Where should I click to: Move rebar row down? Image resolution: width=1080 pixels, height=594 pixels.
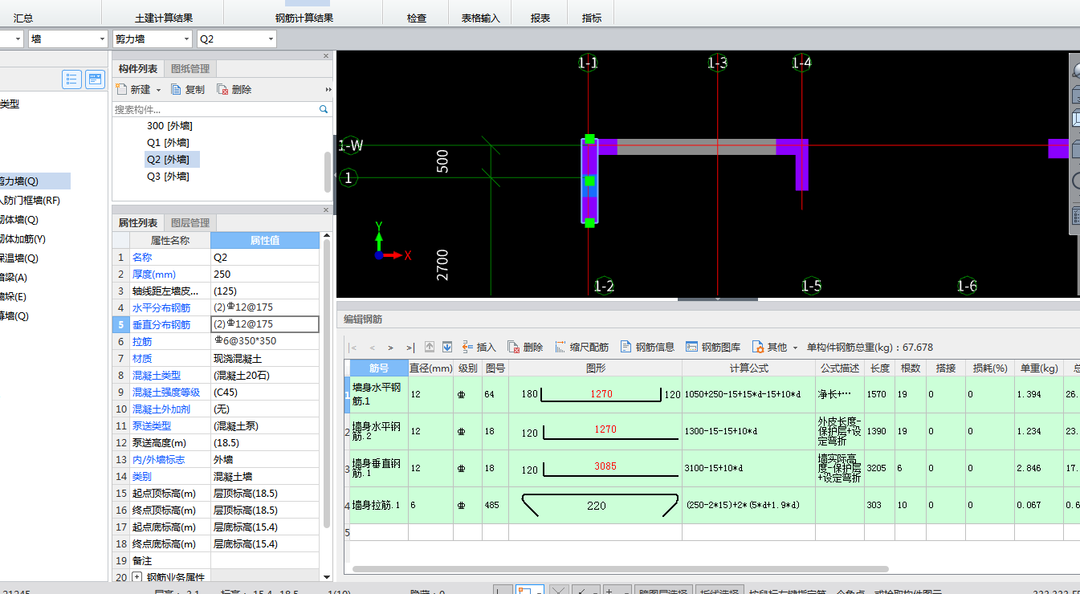coord(447,348)
